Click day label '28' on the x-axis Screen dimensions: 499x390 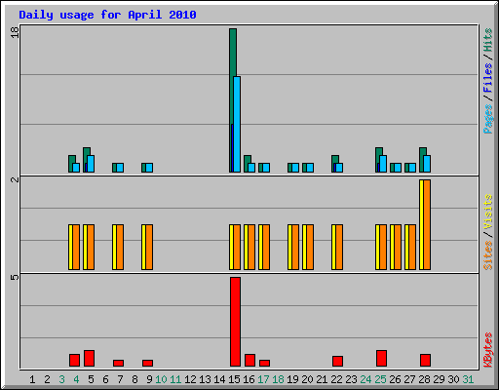click(x=424, y=379)
